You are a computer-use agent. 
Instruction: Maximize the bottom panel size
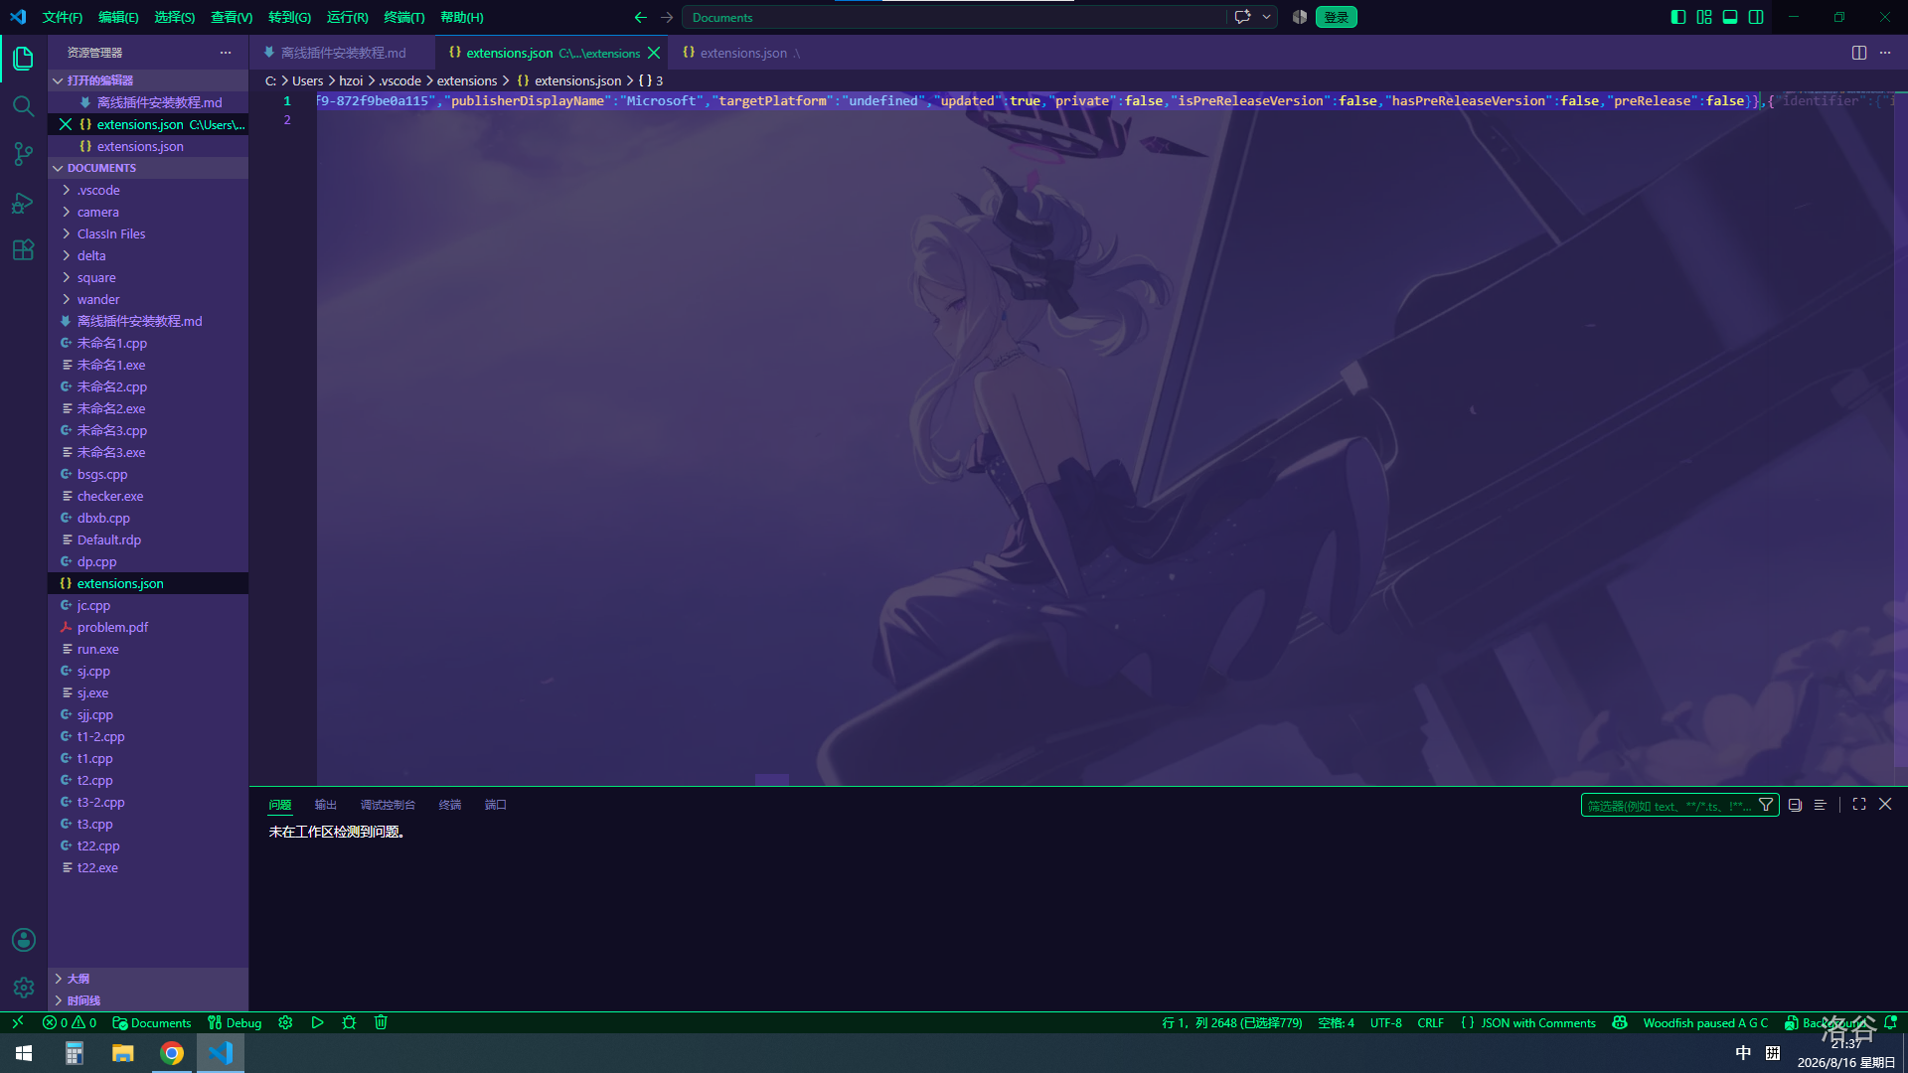click(1859, 804)
